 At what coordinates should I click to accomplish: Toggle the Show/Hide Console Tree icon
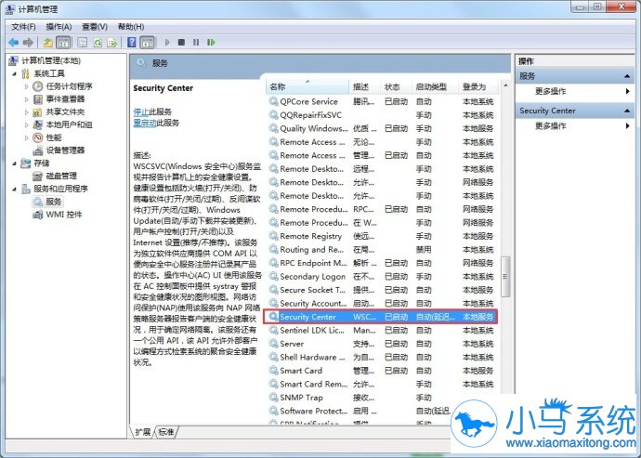[63, 42]
